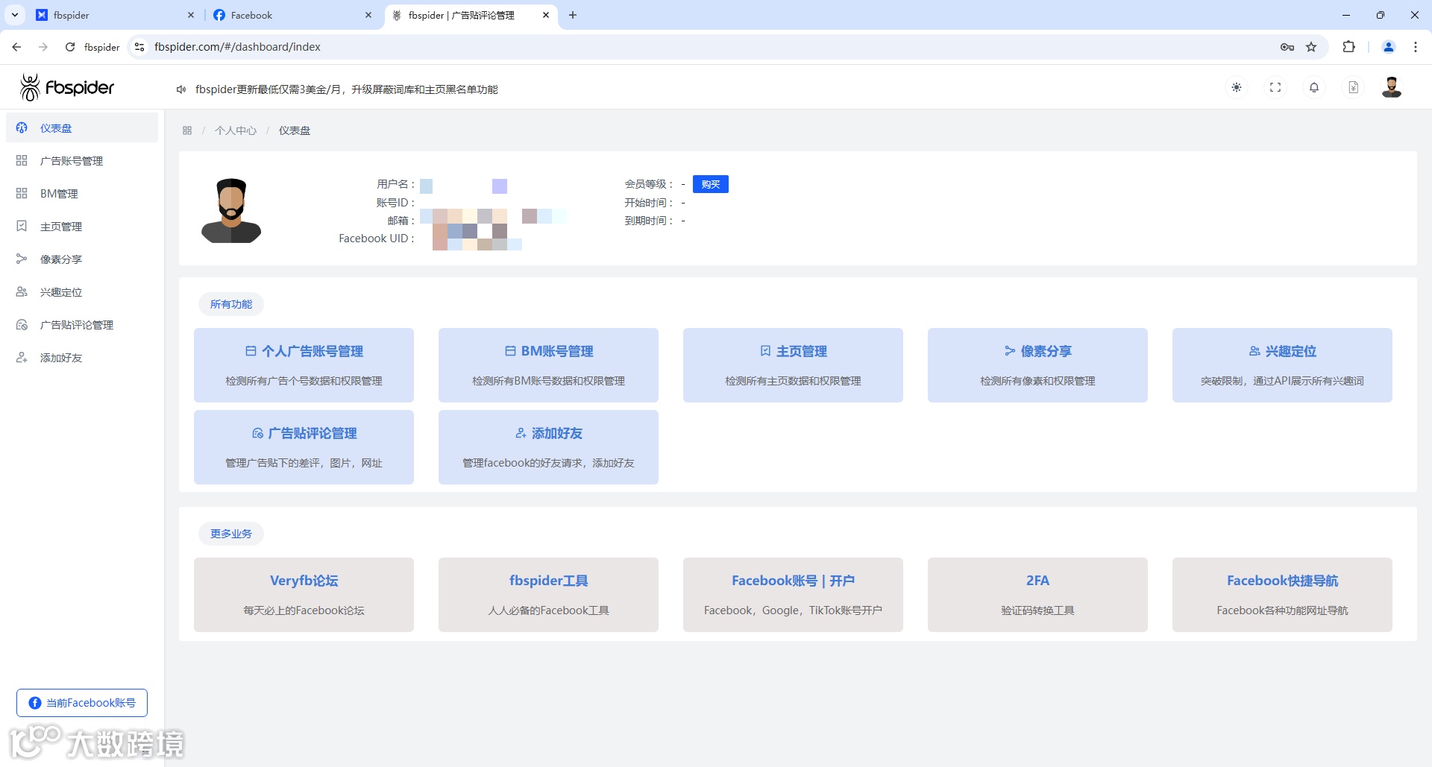
Task: Select the 更多业务 tag
Action: 231,534
